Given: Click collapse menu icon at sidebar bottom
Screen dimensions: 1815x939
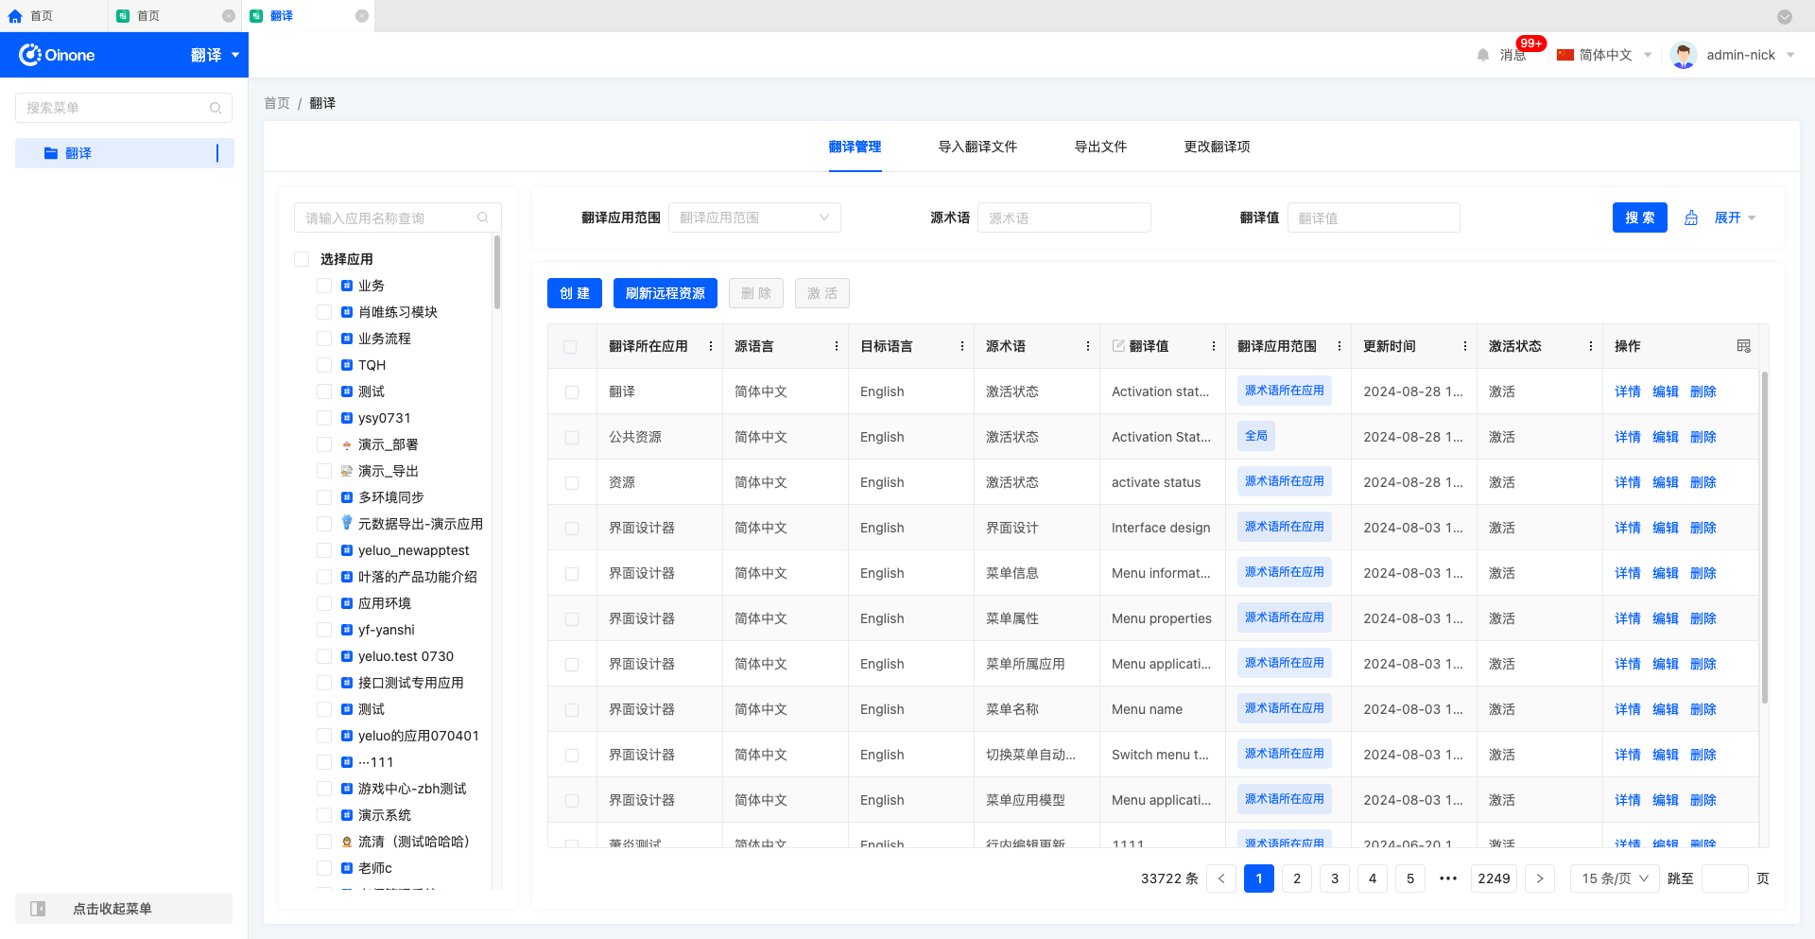Looking at the screenshot, I should click(x=38, y=909).
